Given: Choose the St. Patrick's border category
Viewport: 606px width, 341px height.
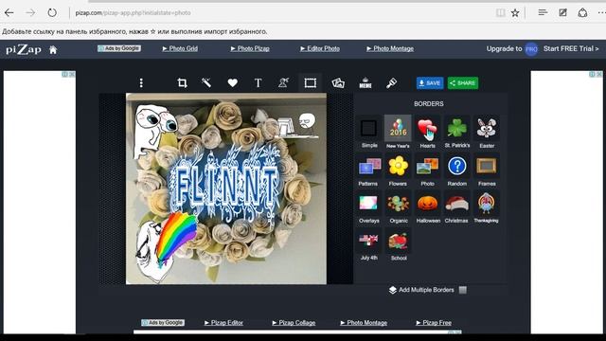Looking at the screenshot, I should 456,133.
